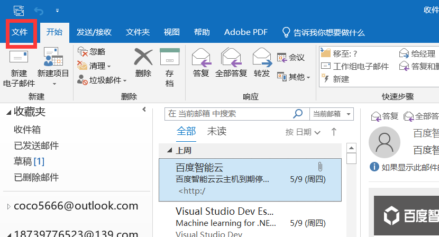The image size is (439, 237).
Task: Open 已发送邮件 folder
Action: (x=36, y=145)
